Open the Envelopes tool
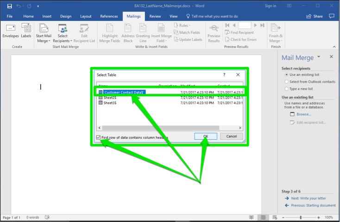The height and width of the screenshot is (222, 340). point(11,31)
